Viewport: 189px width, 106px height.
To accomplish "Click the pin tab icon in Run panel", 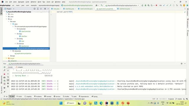I will point(4,92).
